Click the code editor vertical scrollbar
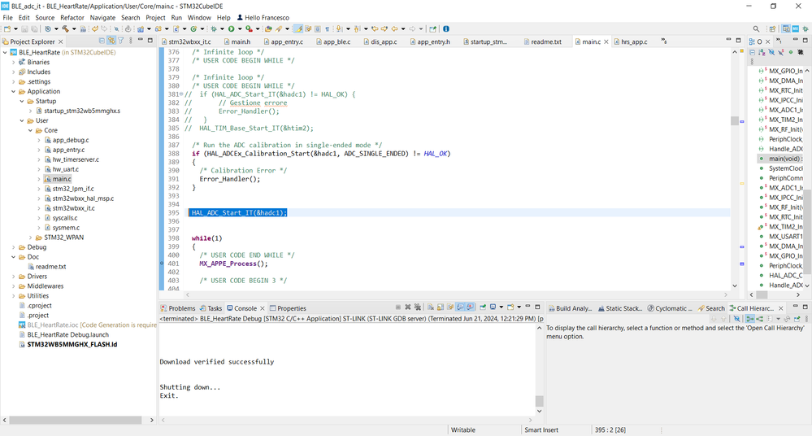Viewport: 812px width, 436px height. coord(734,122)
